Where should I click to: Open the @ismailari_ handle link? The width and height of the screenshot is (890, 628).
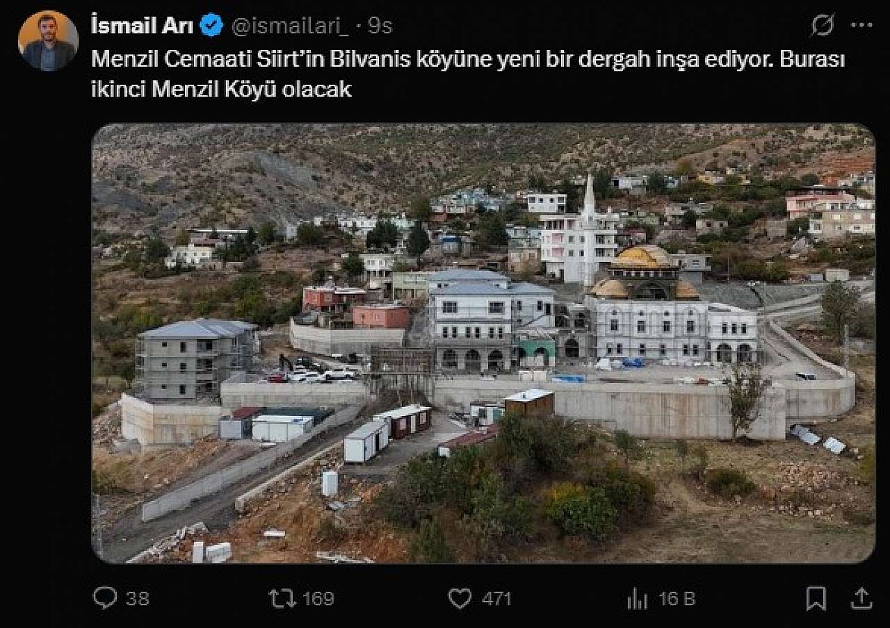click(x=289, y=26)
